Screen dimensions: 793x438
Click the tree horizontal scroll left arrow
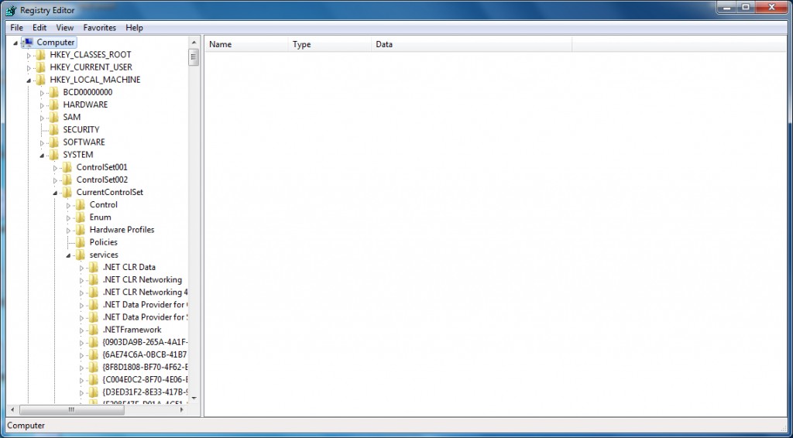(12, 409)
